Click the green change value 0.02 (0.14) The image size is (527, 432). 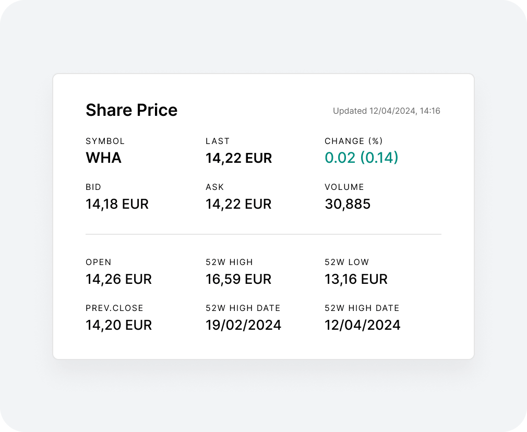pyautogui.click(x=361, y=158)
